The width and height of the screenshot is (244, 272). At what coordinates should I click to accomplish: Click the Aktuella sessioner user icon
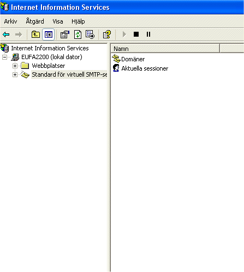(116, 68)
